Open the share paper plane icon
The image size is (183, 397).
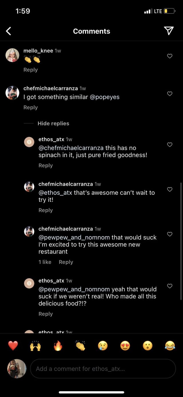[169, 31]
